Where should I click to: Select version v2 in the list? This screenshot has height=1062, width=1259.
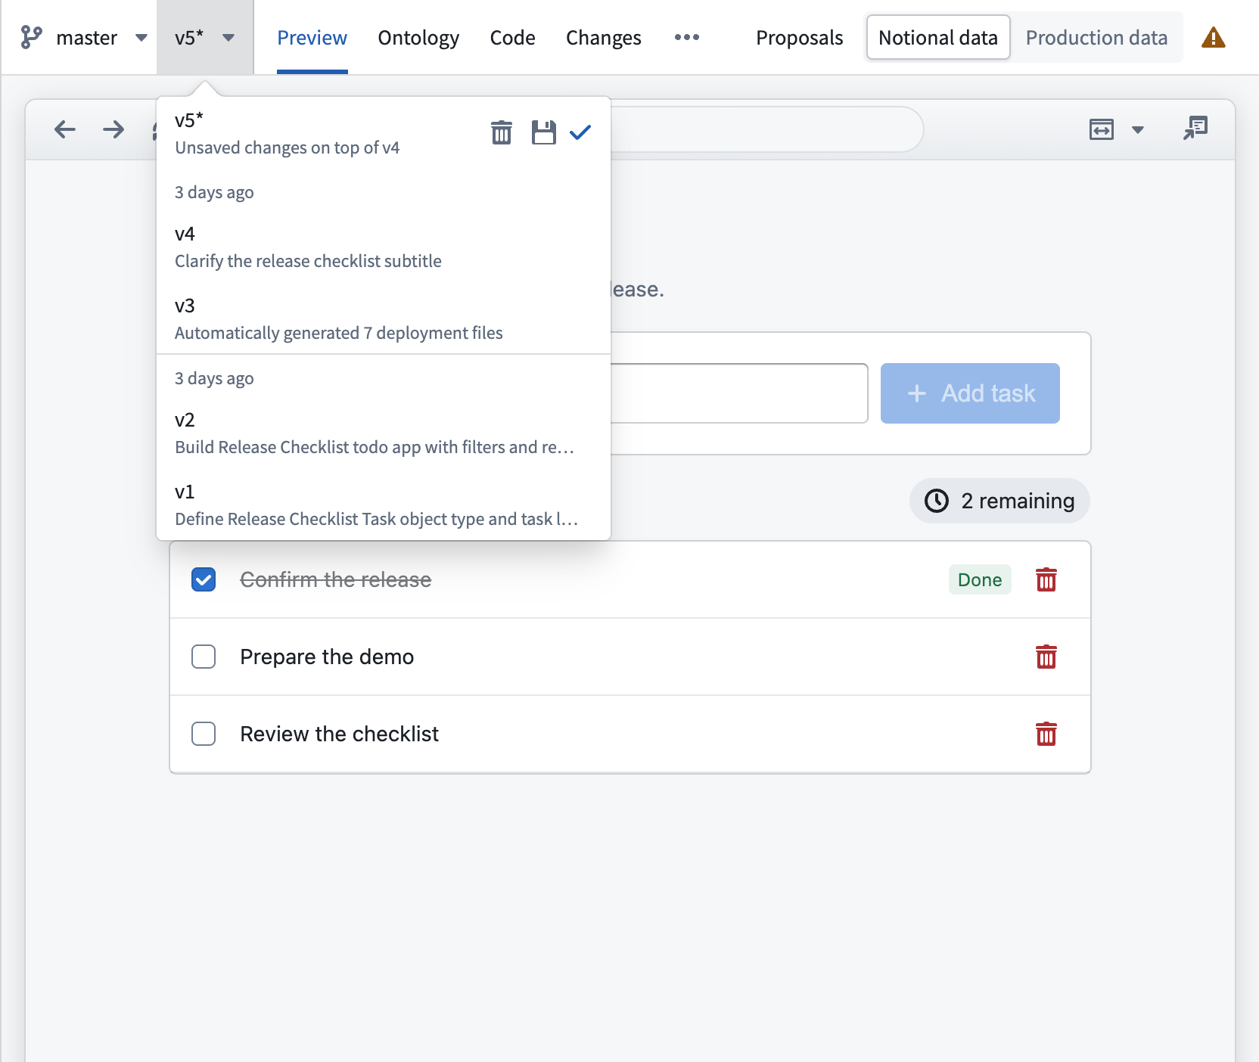pyautogui.click(x=384, y=433)
